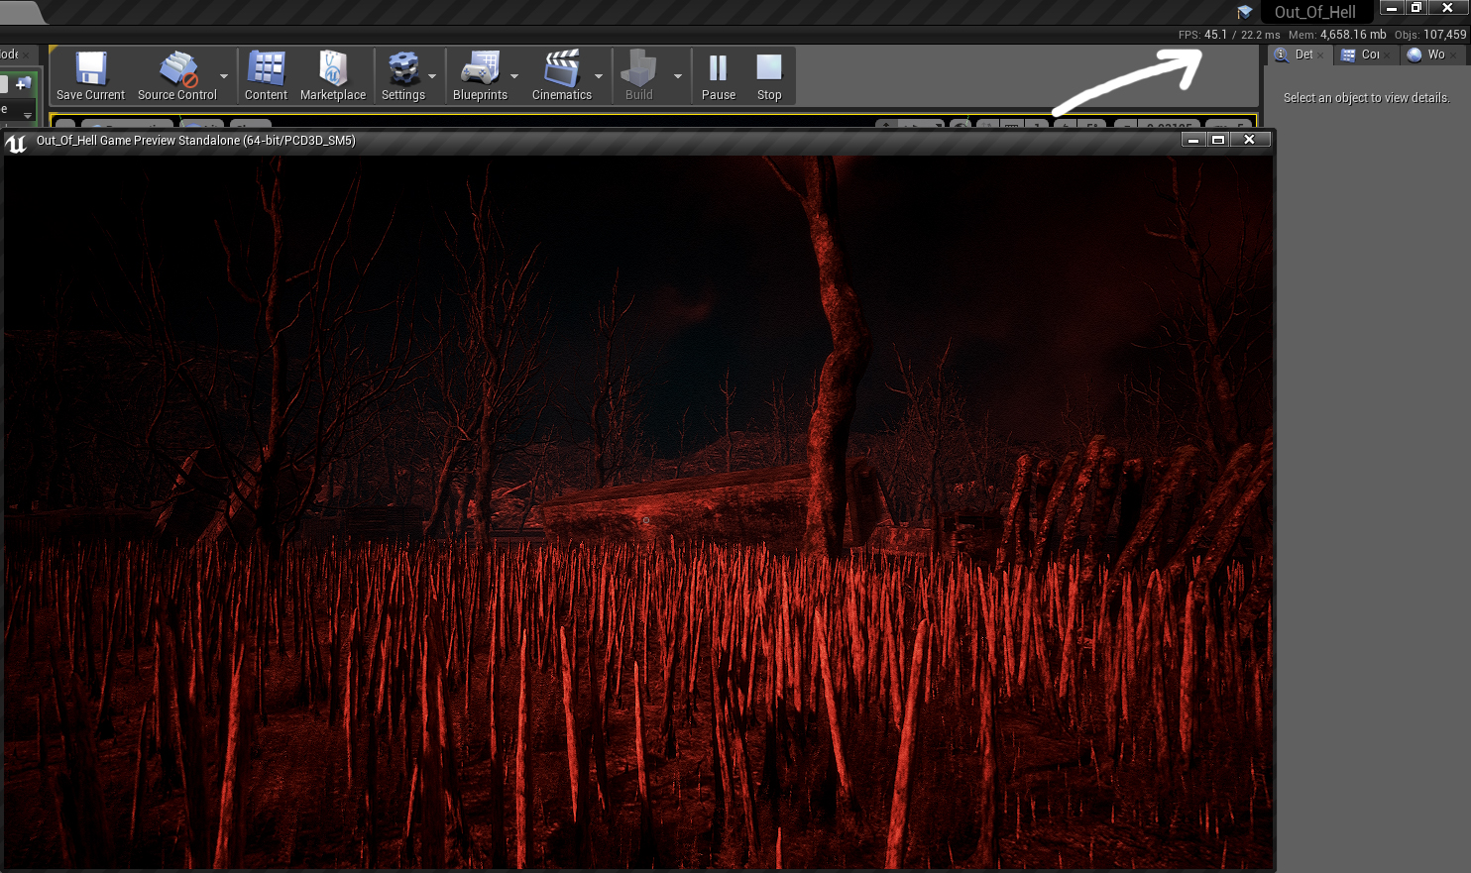Open the Blueprints dropdown arrow
Image resolution: width=1471 pixels, height=873 pixels.
tap(514, 76)
